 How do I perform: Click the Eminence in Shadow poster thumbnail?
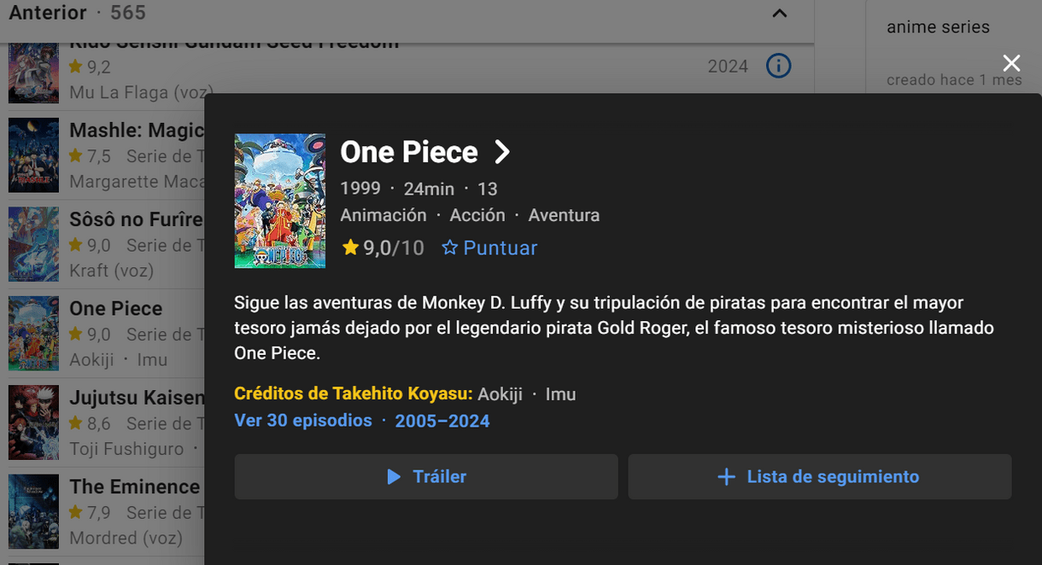[33, 512]
